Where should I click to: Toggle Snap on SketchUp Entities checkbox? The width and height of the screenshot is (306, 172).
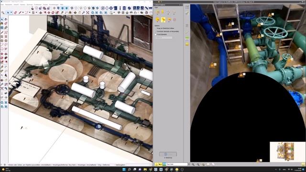155,28
